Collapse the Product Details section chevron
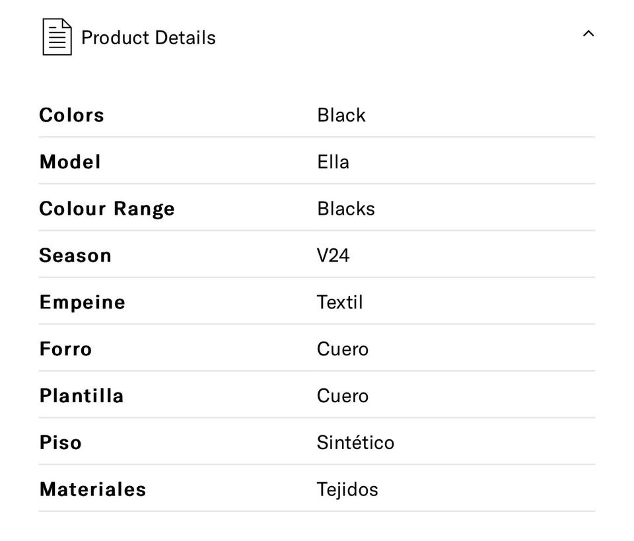 point(588,34)
